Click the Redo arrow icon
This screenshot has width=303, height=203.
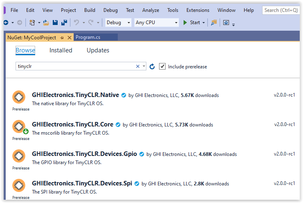click(91, 23)
